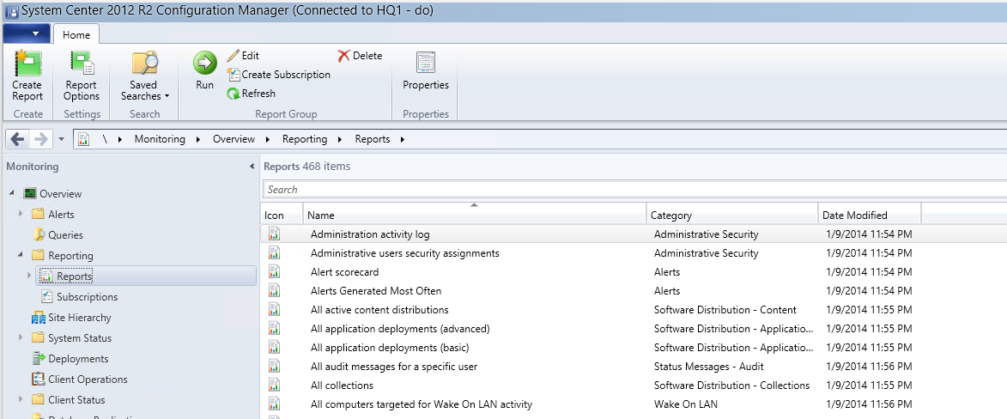1007x419 pixels.
Task: Click the Edit pencil button
Action: click(x=244, y=56)
